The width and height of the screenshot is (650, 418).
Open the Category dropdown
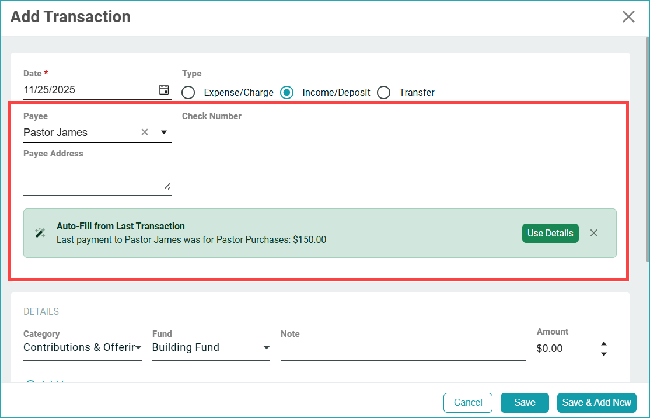coord(82,347)
